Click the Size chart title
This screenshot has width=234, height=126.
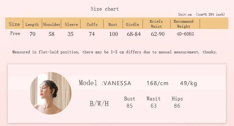pos(105,9)
